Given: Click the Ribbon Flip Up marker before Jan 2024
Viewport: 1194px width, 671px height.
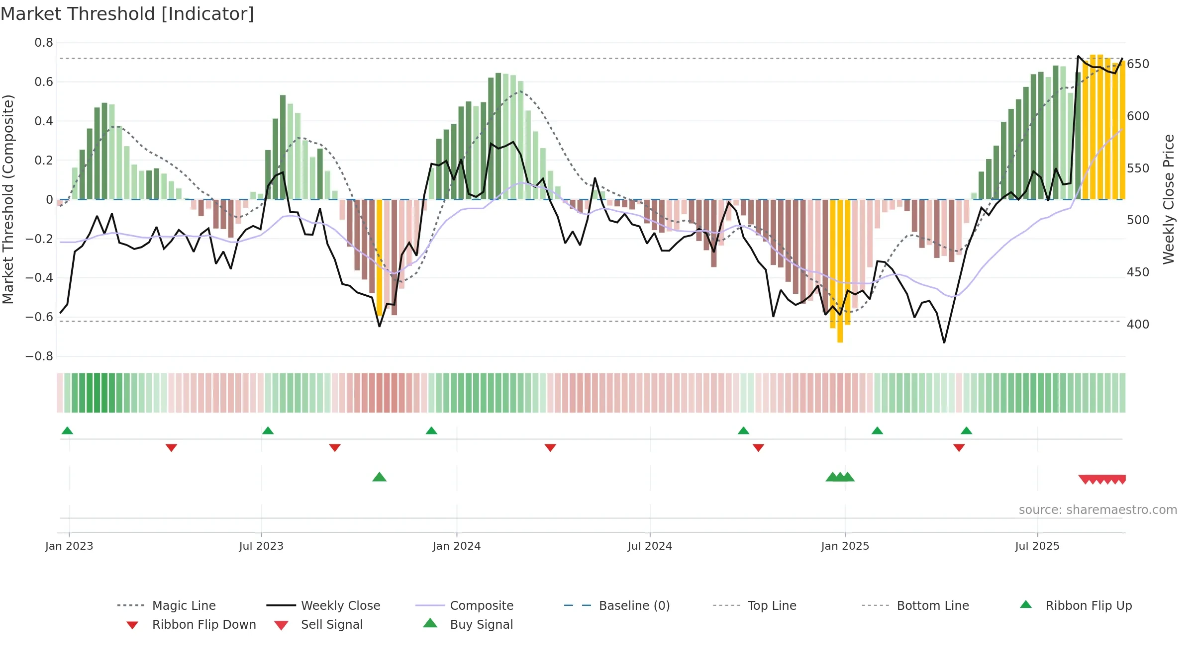Looking at the screenshot, I should (x=431, y=430).
